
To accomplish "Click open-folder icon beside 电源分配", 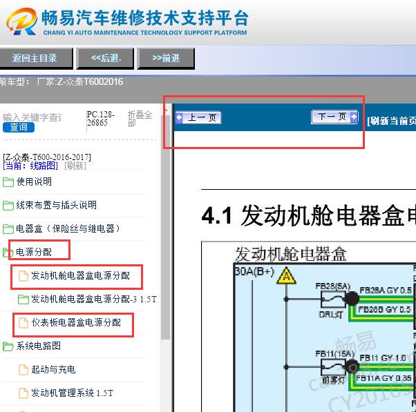I will (8, 252).
